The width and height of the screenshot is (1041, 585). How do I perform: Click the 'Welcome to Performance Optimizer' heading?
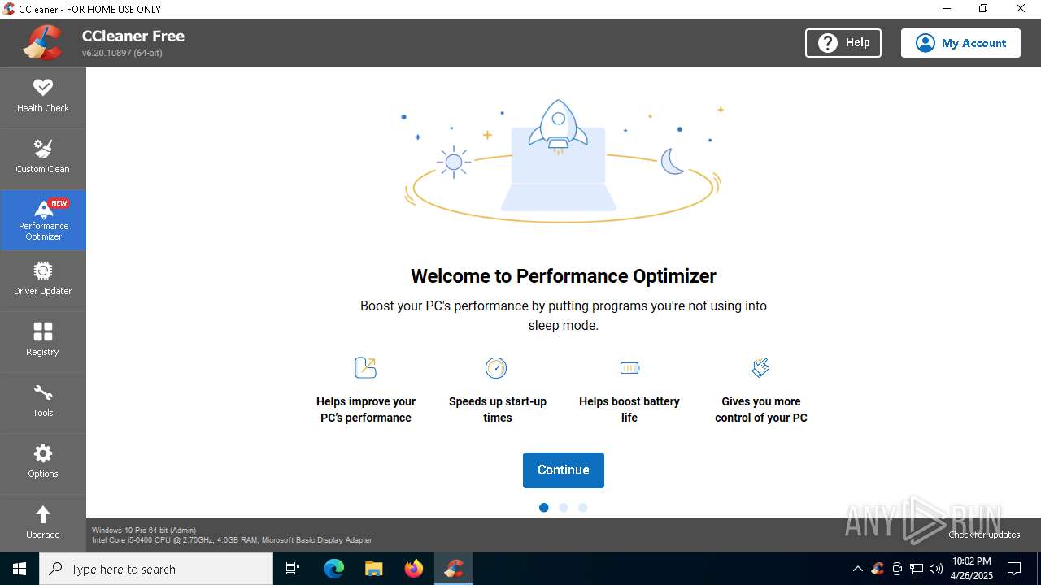click(x=564, y=276)
